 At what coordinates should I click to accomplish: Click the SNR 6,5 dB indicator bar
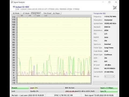[82, 91]
